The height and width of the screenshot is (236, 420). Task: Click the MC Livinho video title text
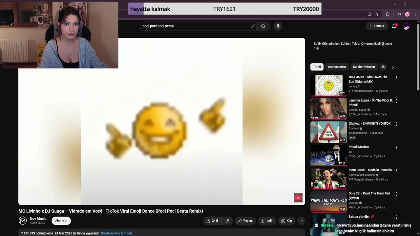111,211
